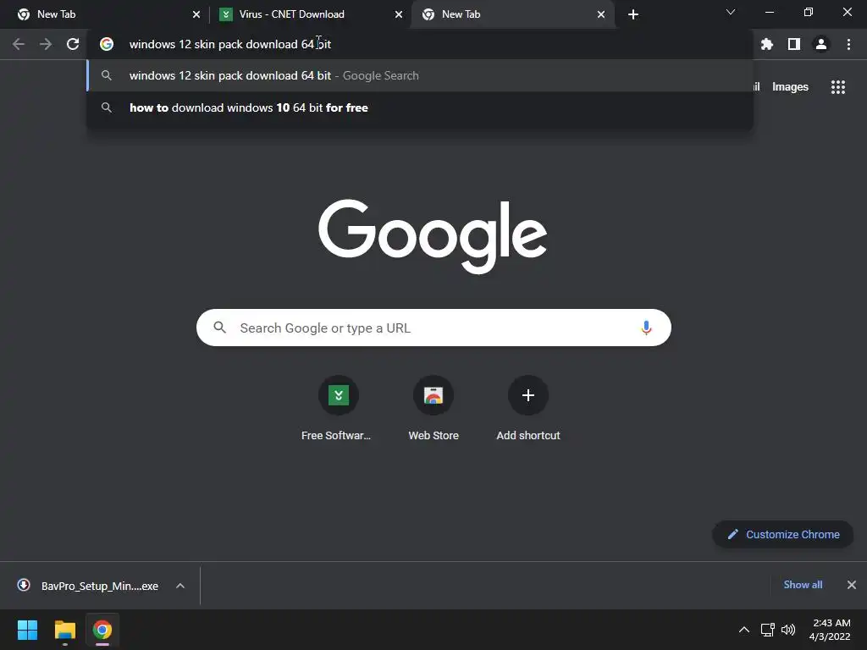867x650 pixels.
Task: Open the volume tray icon
Action: [x=788, y=630]
